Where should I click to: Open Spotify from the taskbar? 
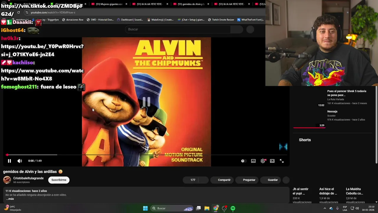point(233,208)
